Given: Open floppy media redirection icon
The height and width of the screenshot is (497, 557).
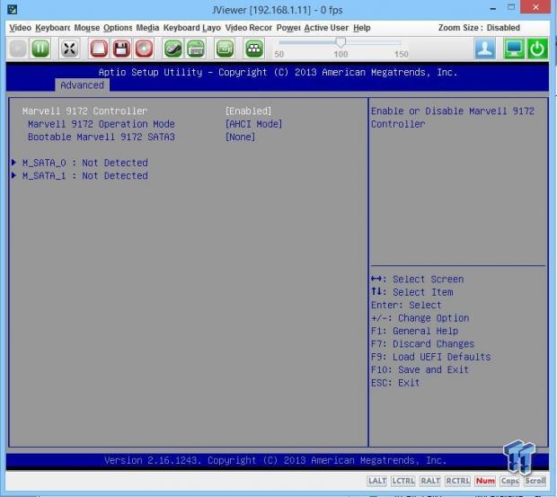Looking at the screenshot, I should (x=121, y=49).
